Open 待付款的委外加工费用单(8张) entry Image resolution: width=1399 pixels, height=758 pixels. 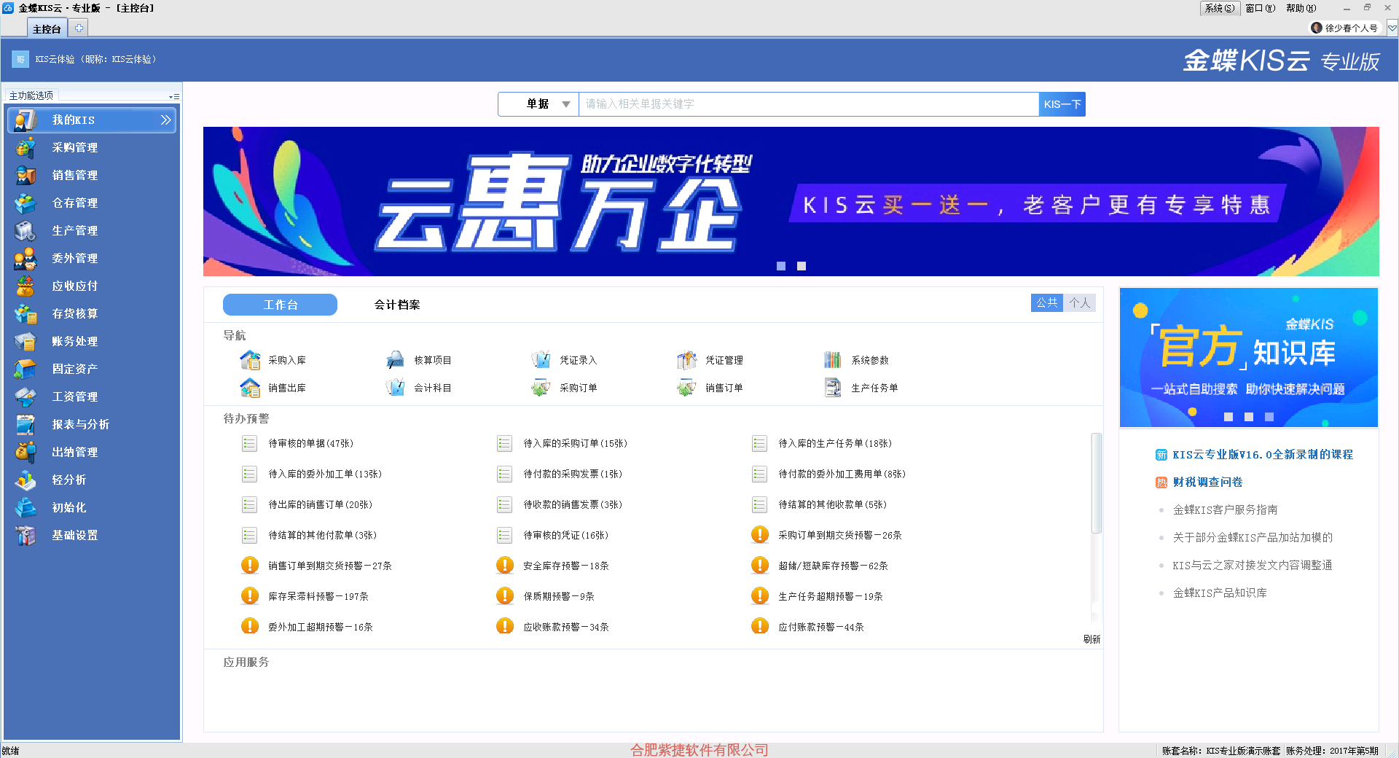842,474
